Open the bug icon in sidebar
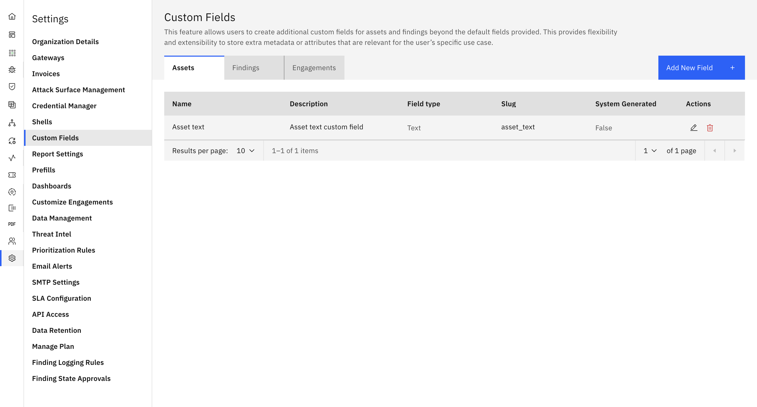757x407 pixels. click(x=12, y=70)
